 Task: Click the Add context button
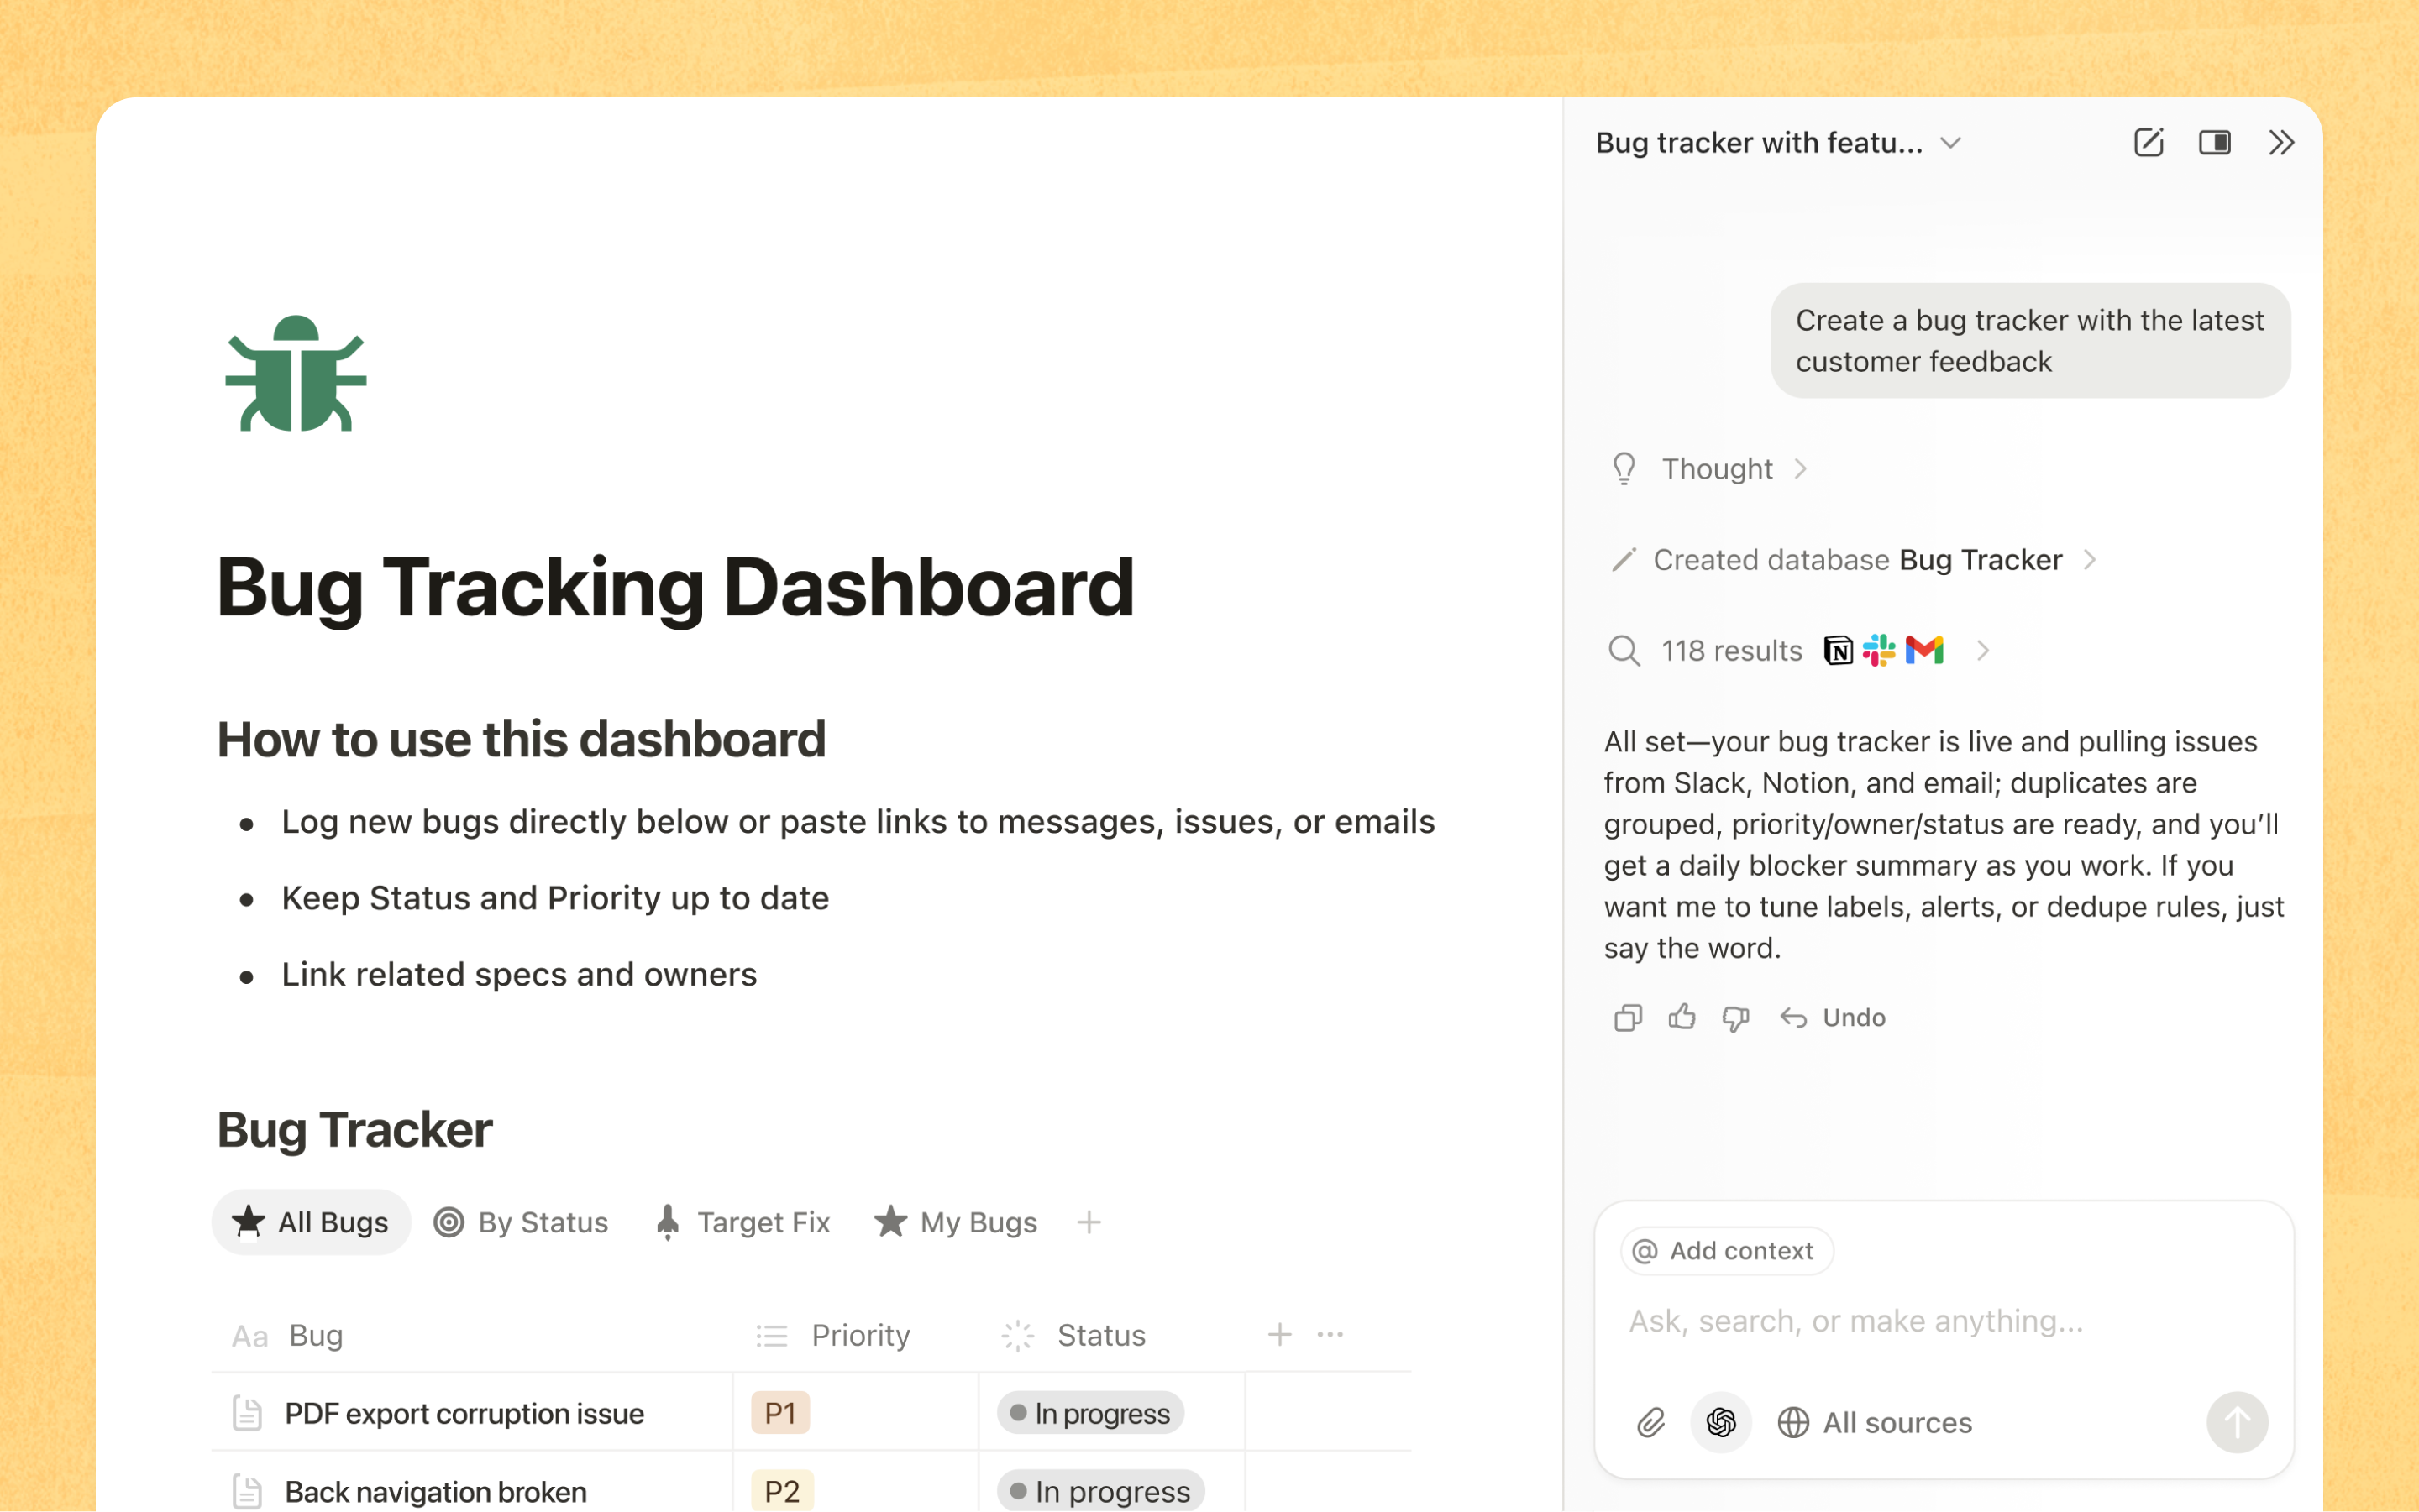(1726, 1250)
